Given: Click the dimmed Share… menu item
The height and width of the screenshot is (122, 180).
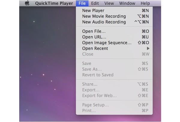Looking at the screenshot, I should click(x=114, y=84).
